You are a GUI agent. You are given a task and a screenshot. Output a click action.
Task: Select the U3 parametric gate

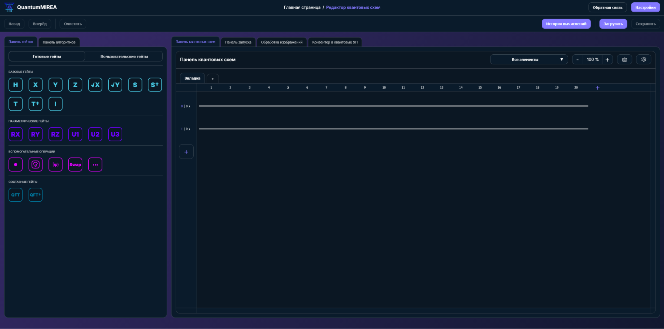(115, 134)
